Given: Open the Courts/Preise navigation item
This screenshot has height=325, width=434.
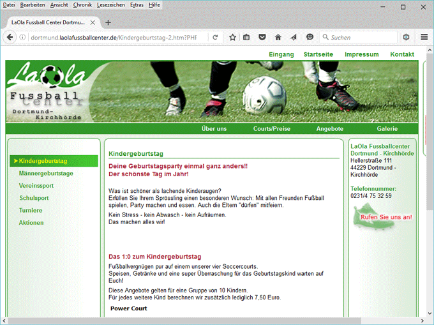Looking at the screenshot, I should 272,129.
